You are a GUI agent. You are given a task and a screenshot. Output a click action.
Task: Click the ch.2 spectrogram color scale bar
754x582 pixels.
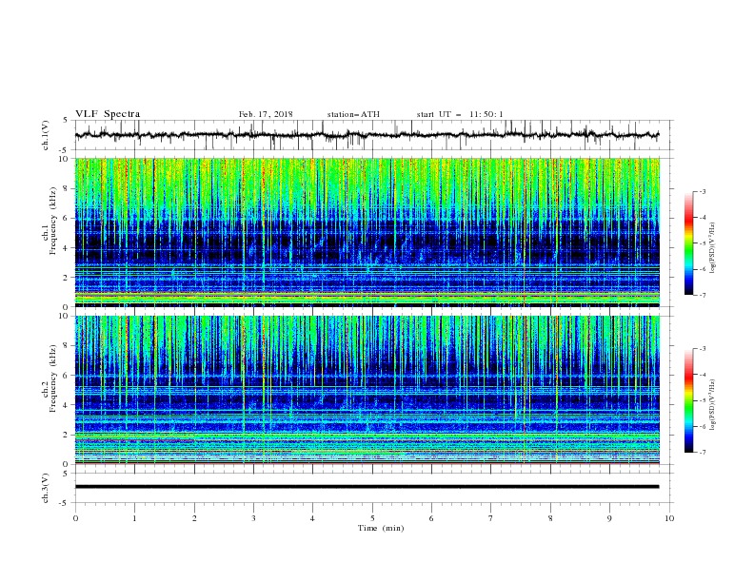688,400
